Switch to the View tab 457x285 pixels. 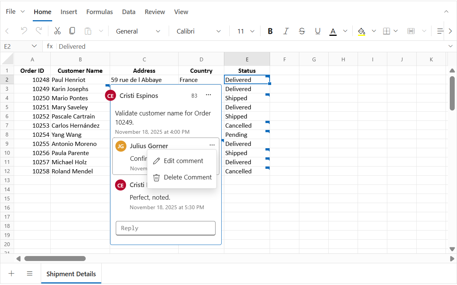tap(181, 12)
